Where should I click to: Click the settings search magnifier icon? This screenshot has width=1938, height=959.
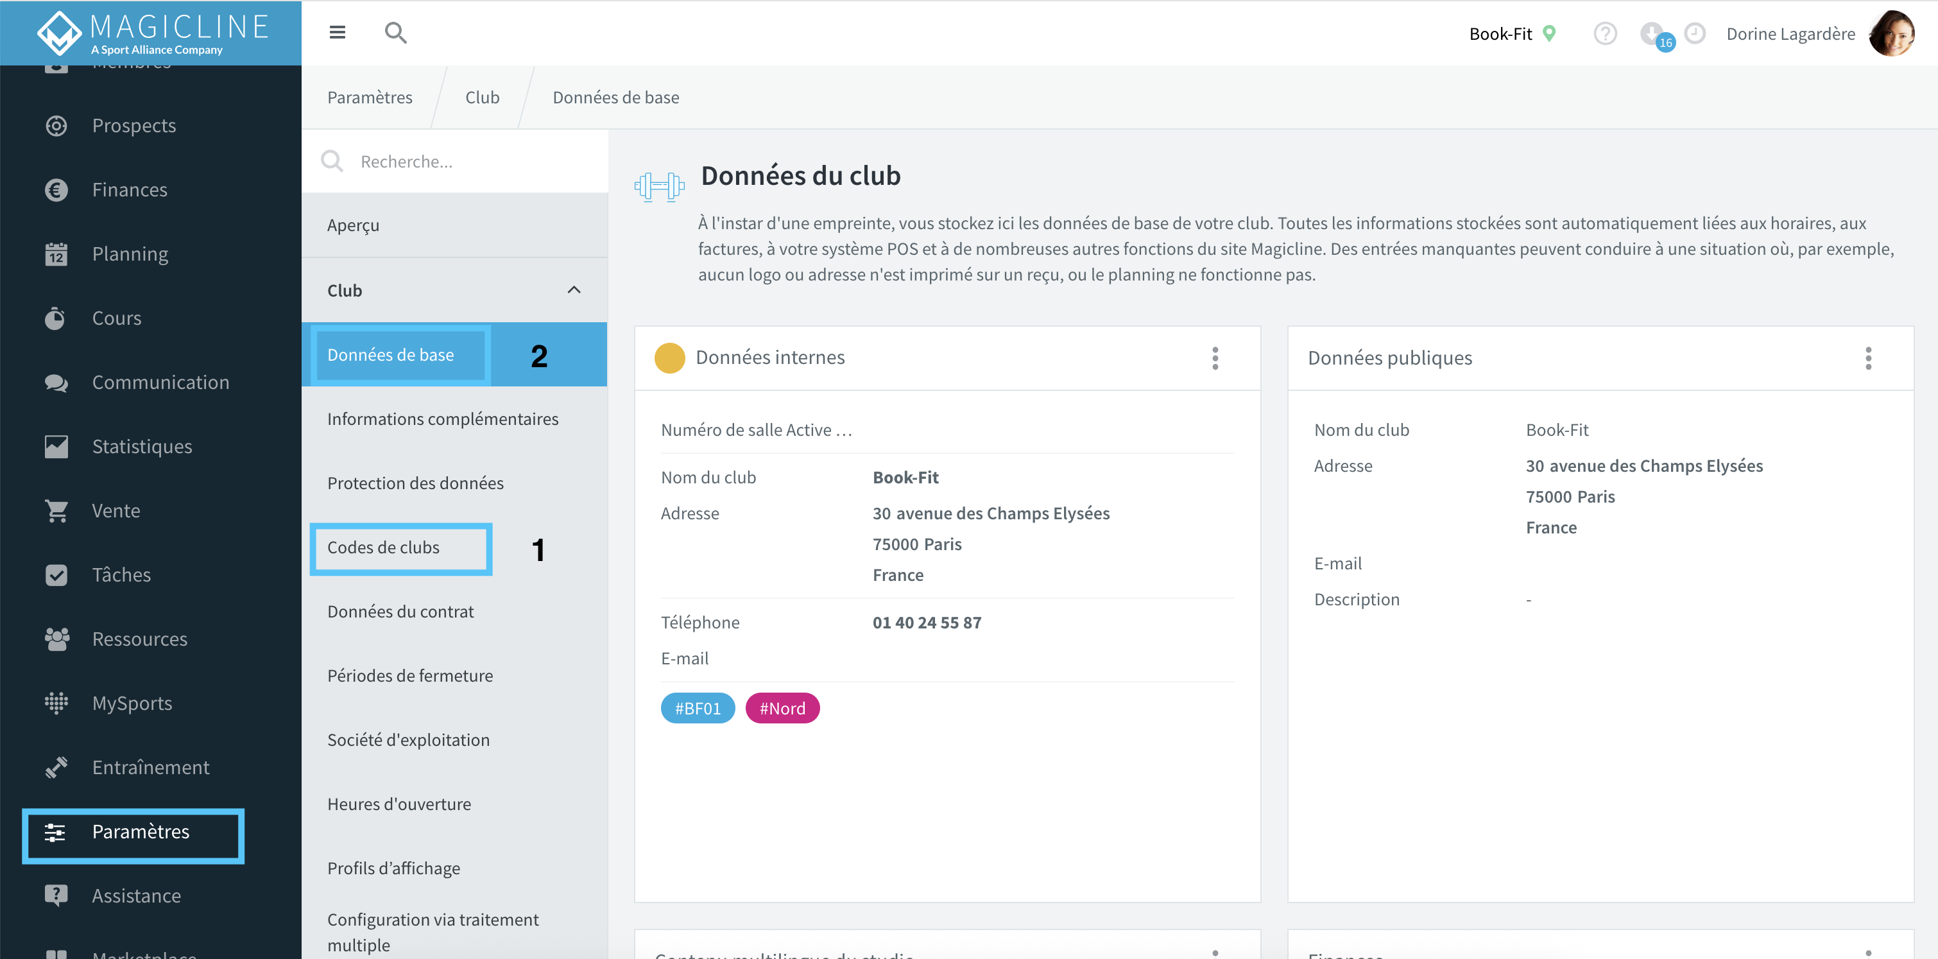click(x=332, y=162)
